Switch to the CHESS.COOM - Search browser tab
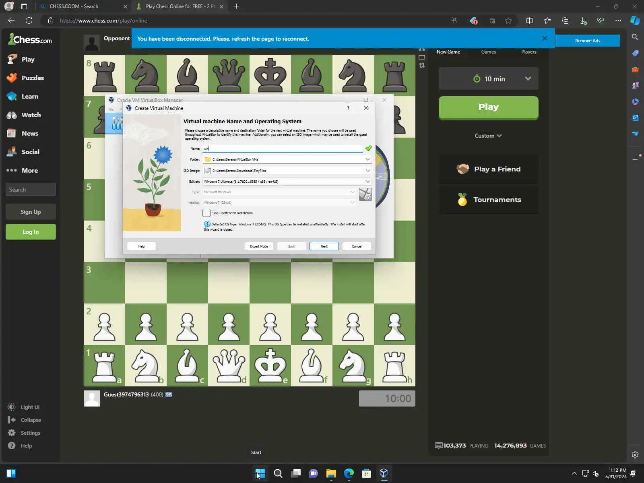 [x=84, y=6]
